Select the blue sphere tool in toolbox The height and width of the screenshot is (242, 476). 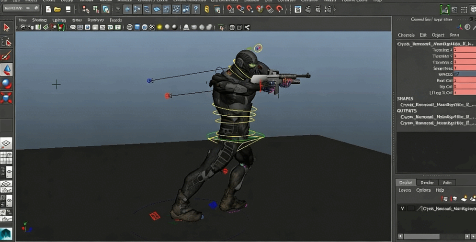coord(6,84)
